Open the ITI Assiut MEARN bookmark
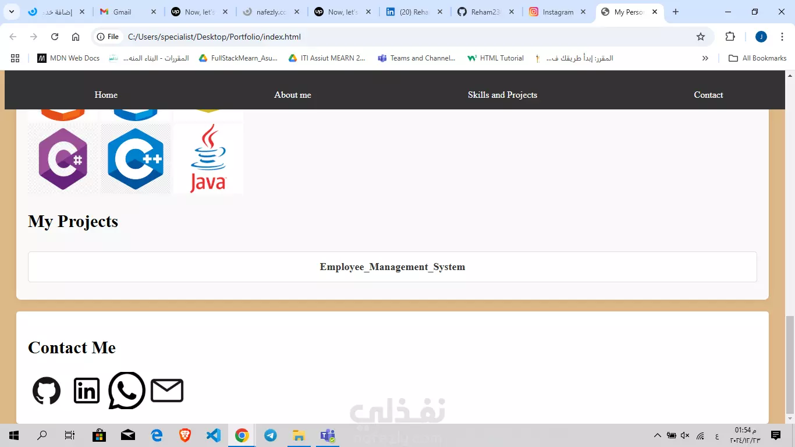795x447 pixels. (328, 58)
